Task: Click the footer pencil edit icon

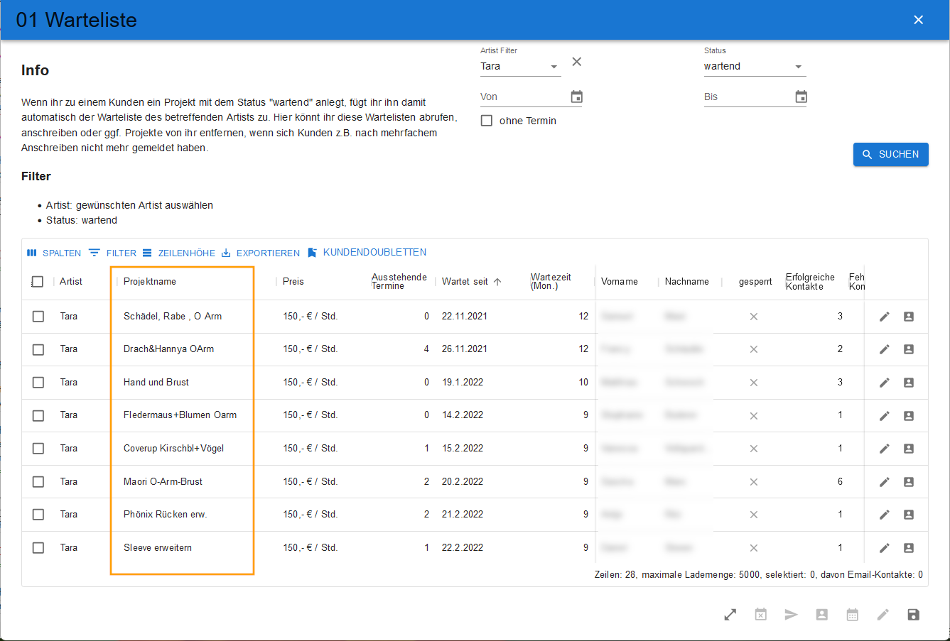Action: [x=883, y=615]
